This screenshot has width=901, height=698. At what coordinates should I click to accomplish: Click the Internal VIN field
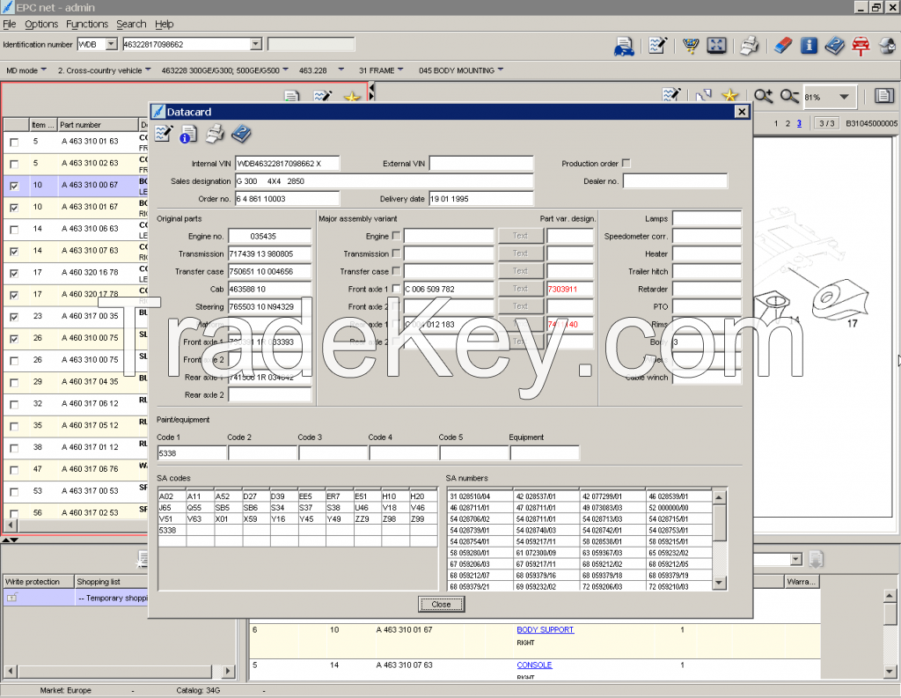coord(287,164)
